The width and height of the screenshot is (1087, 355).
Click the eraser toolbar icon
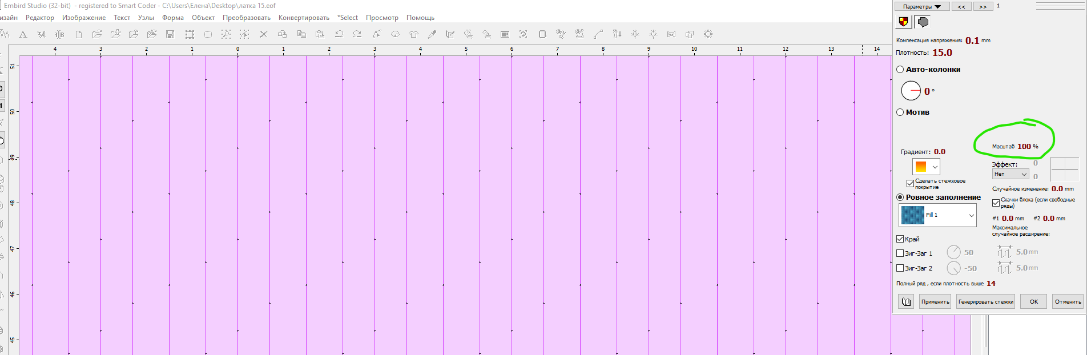click(486, 34)
